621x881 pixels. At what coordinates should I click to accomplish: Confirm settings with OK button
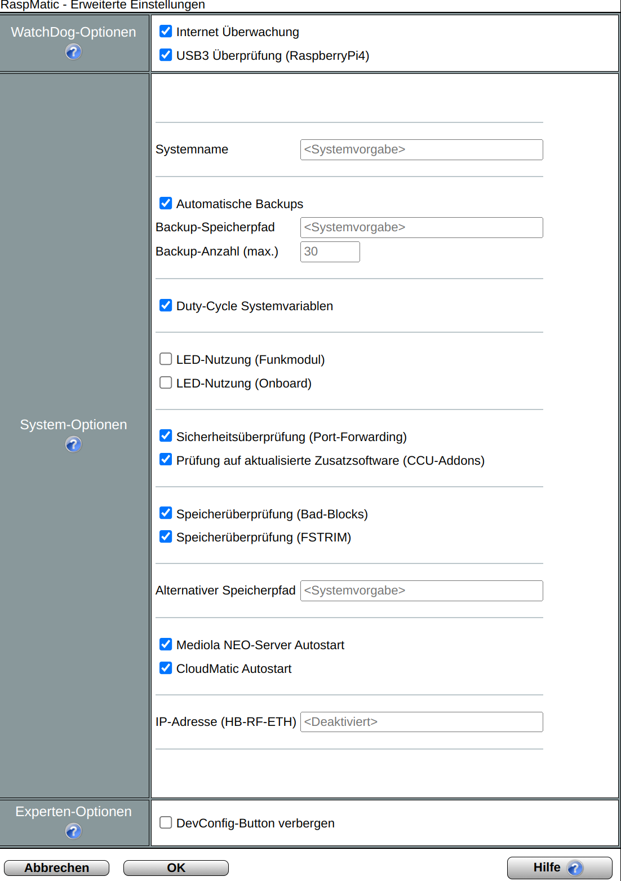click(x=176, y=867)
